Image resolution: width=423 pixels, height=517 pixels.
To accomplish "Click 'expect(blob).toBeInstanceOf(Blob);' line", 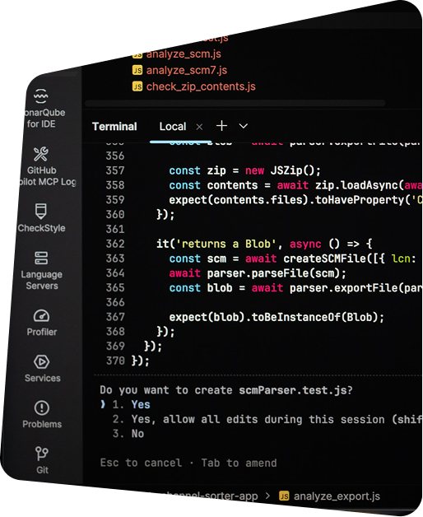I will (277, 317).
